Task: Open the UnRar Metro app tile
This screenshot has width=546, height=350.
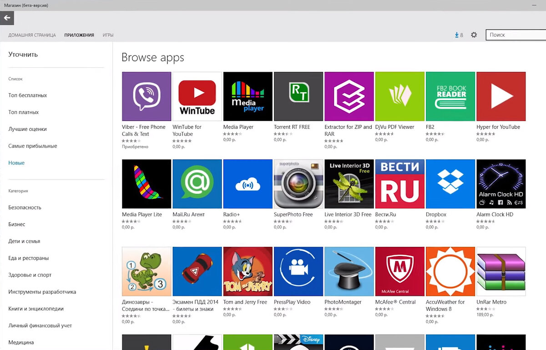Action: [501, 271]
